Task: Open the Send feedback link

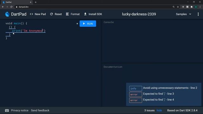Action: (x=40, y=111)
